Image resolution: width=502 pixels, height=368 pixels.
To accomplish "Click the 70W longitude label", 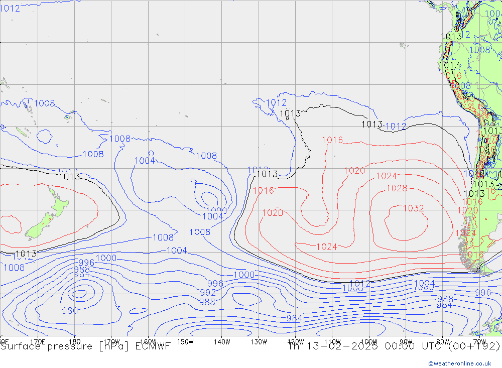I will (479, 342).
